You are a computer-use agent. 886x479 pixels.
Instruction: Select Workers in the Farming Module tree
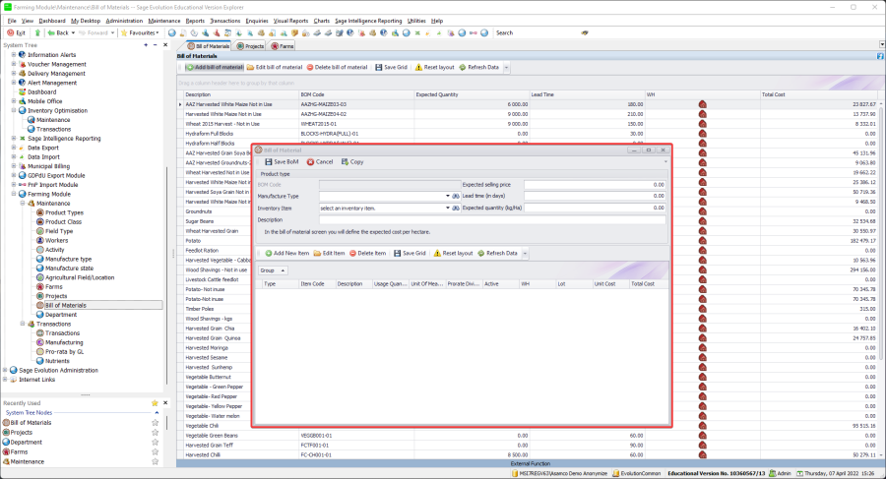[56, 240]
